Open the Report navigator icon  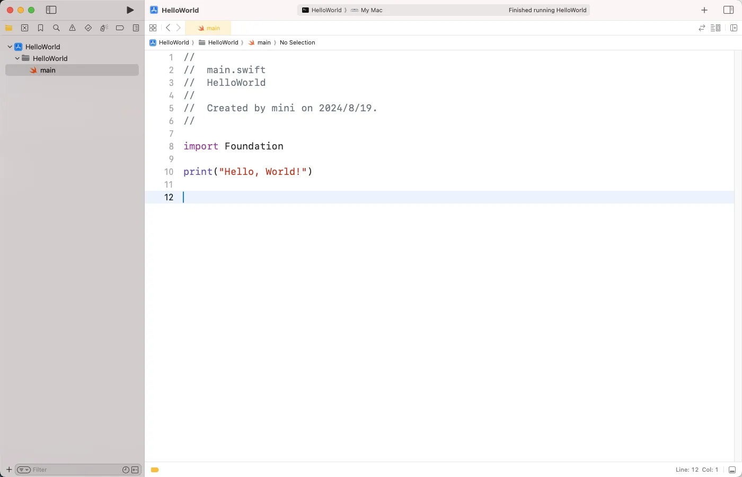(x=136, y=28)
